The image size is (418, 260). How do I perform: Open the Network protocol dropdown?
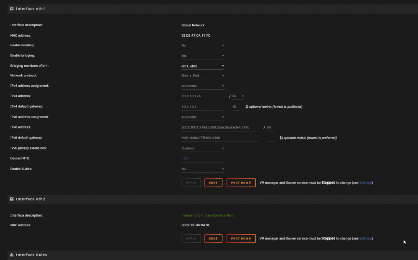point(203,76)
